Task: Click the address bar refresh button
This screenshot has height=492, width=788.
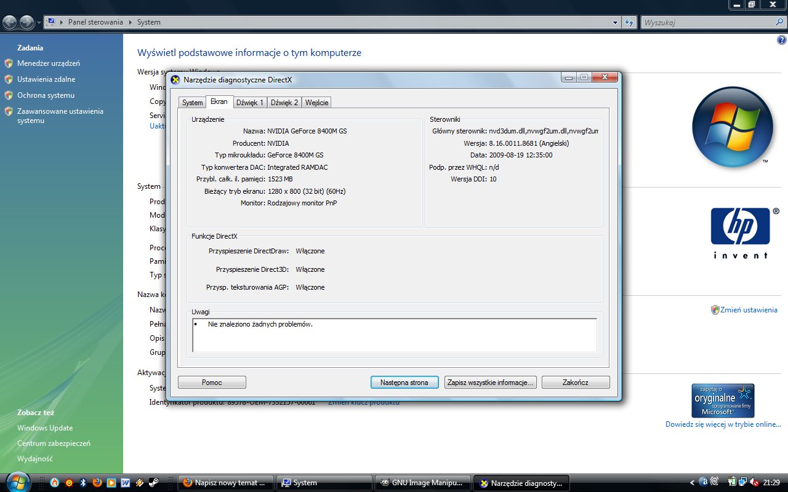Action: [x=629, y=22]
